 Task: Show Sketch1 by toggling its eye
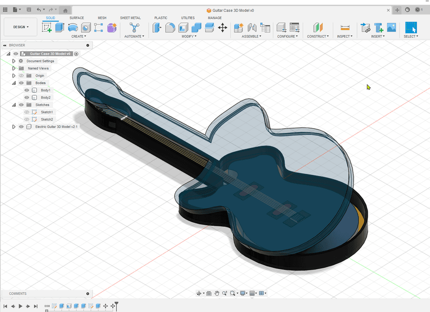[27, 112]
